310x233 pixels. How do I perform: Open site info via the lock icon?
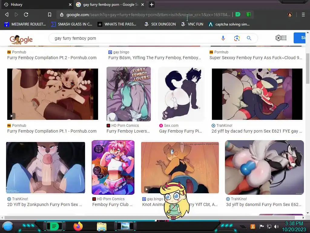[x=62, y=15]
